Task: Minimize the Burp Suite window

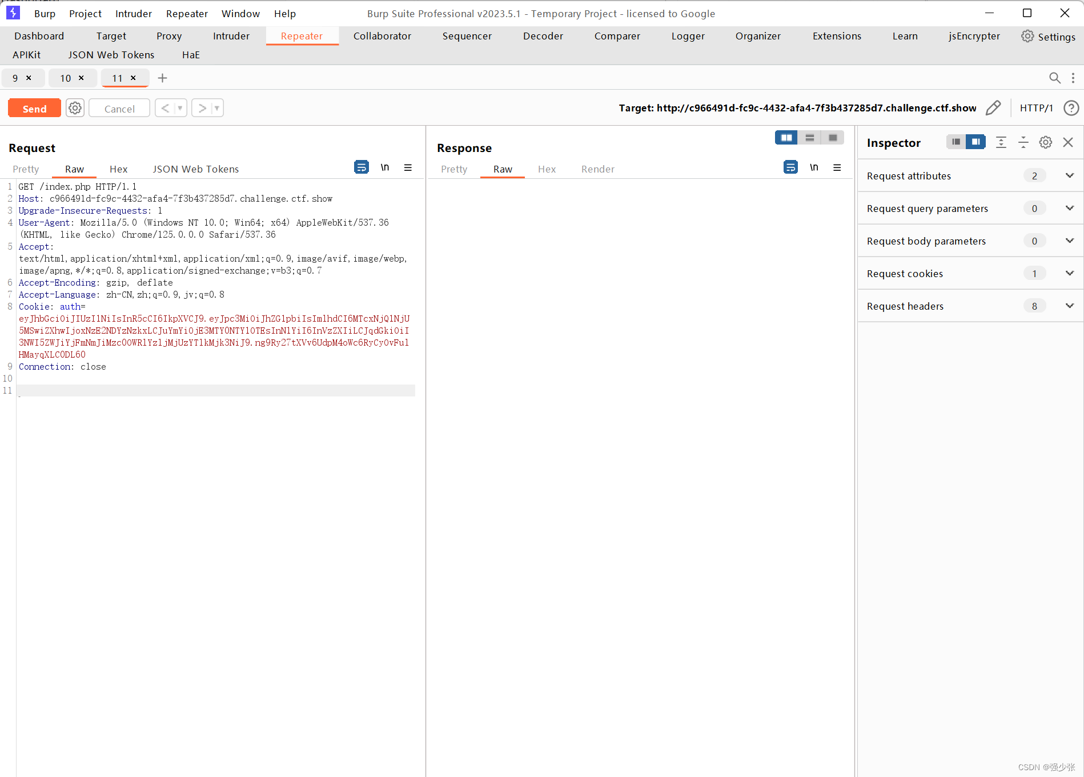Action: 989,13
